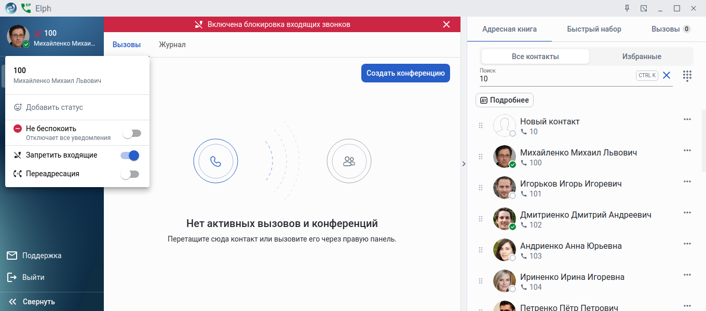
Task: Click the Elph app logo icon
Action: pos(10,8)
